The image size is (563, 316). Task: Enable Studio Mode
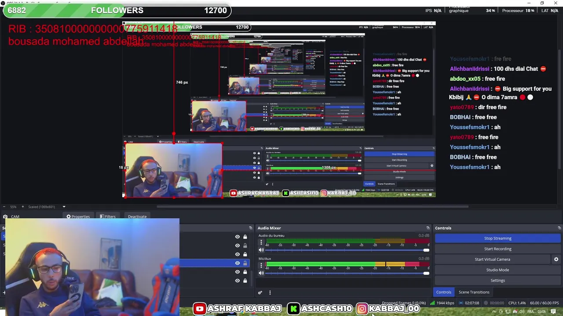coord(497,270)
